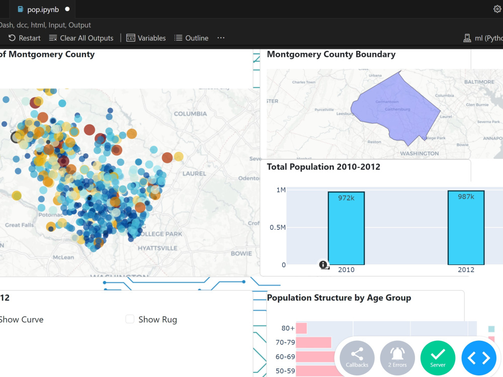
Task: Click the Show Curve label
Action: pos(21,320)
